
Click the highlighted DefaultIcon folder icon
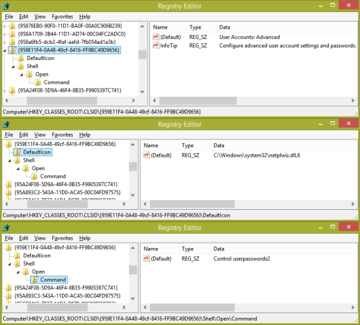[17, 153]
